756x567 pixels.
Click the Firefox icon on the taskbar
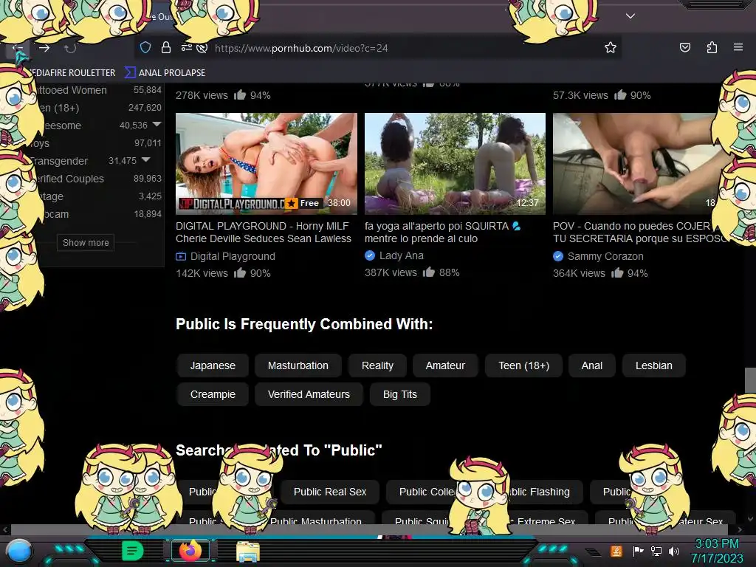click(190, 551)
